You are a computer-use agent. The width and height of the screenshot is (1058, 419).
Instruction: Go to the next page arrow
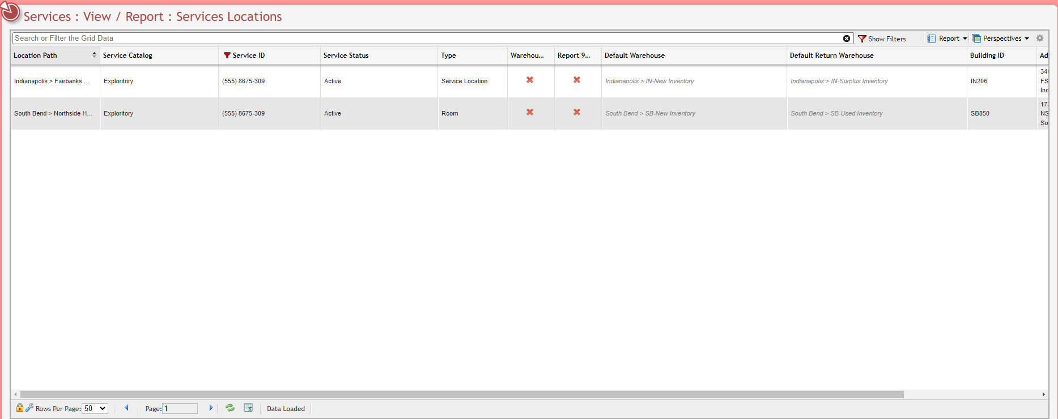point(211,408)
